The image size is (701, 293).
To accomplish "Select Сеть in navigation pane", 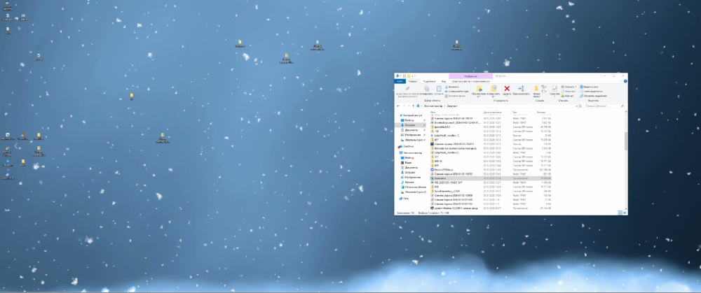I will coord(405,199).
